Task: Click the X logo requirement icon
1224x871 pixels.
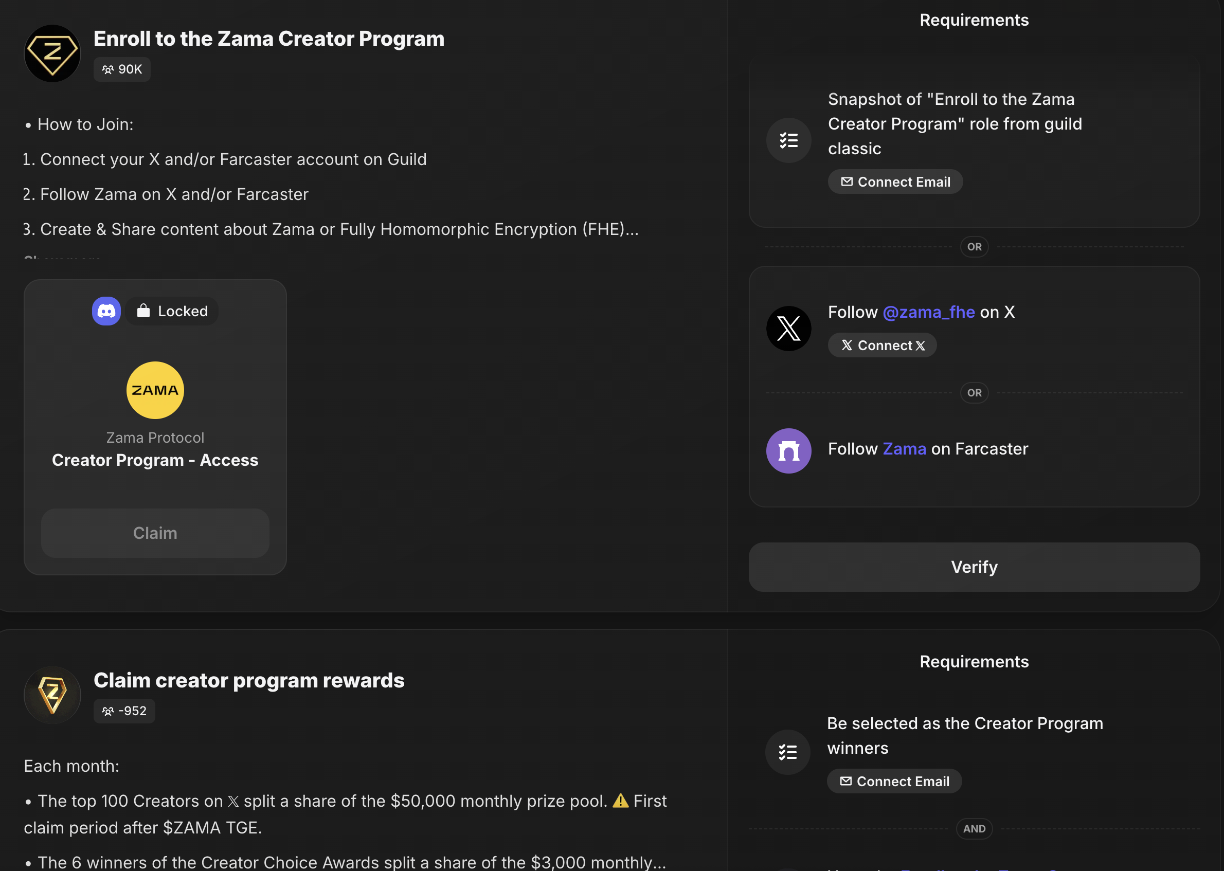Action: [x=788, y=329]
